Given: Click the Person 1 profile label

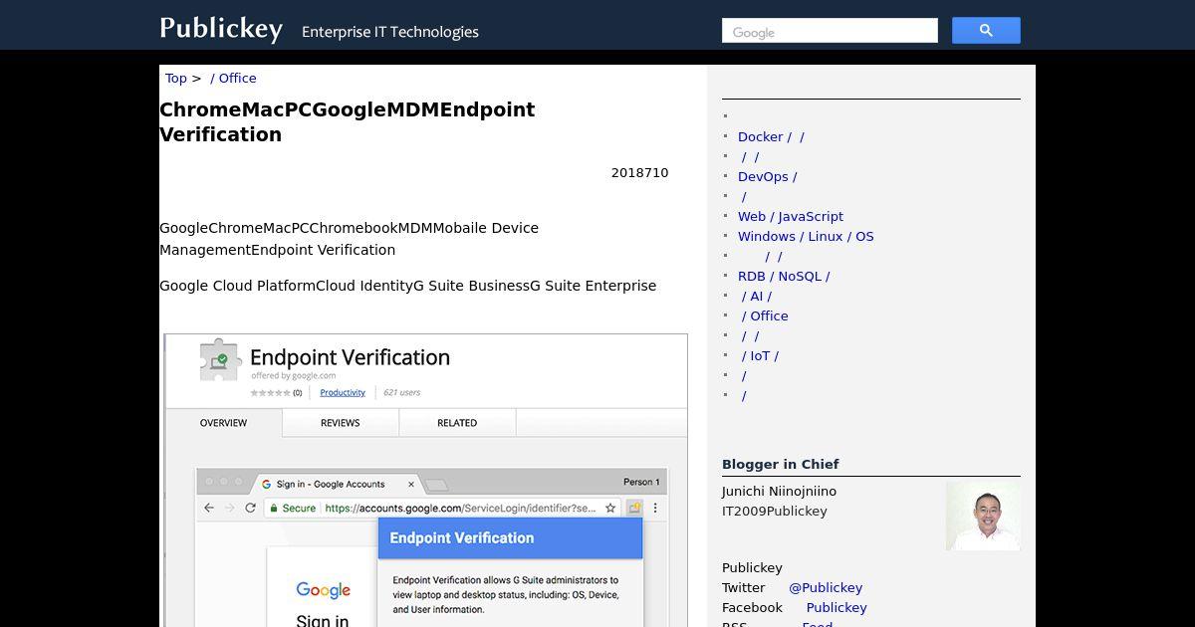Looking at the screenshot, I should pyautogui.click(x=641, y=482).
